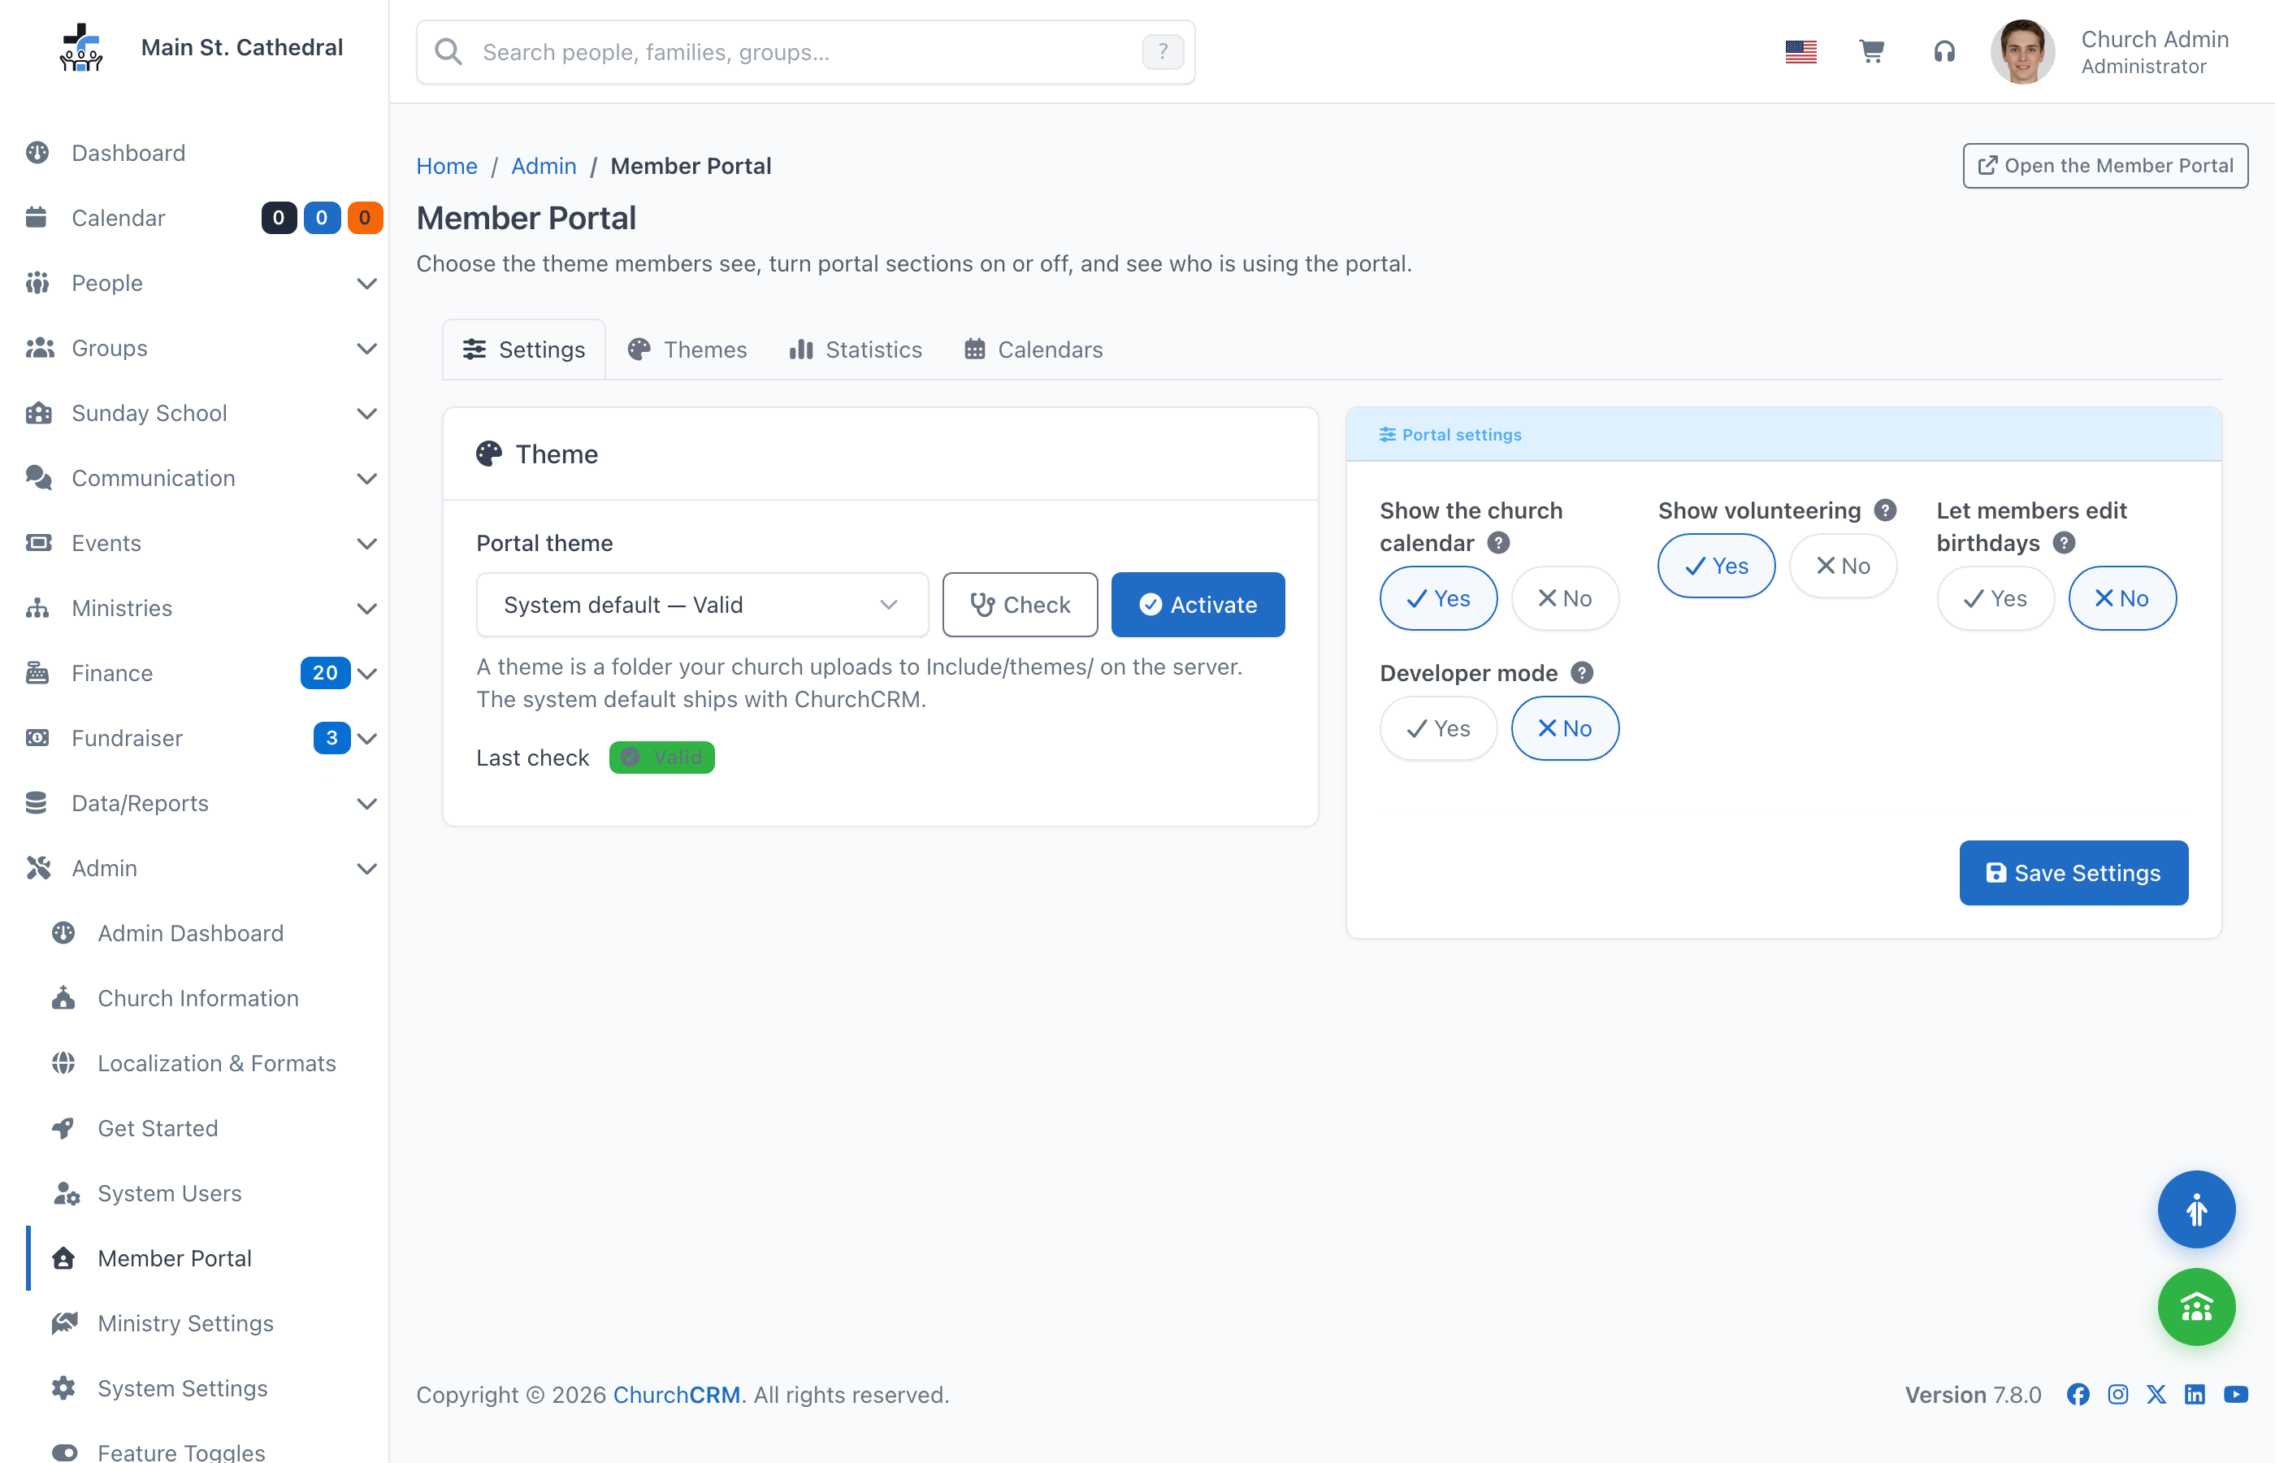
Task: Switch to the Calendars tab
Action: click(x=1033, y=349)
